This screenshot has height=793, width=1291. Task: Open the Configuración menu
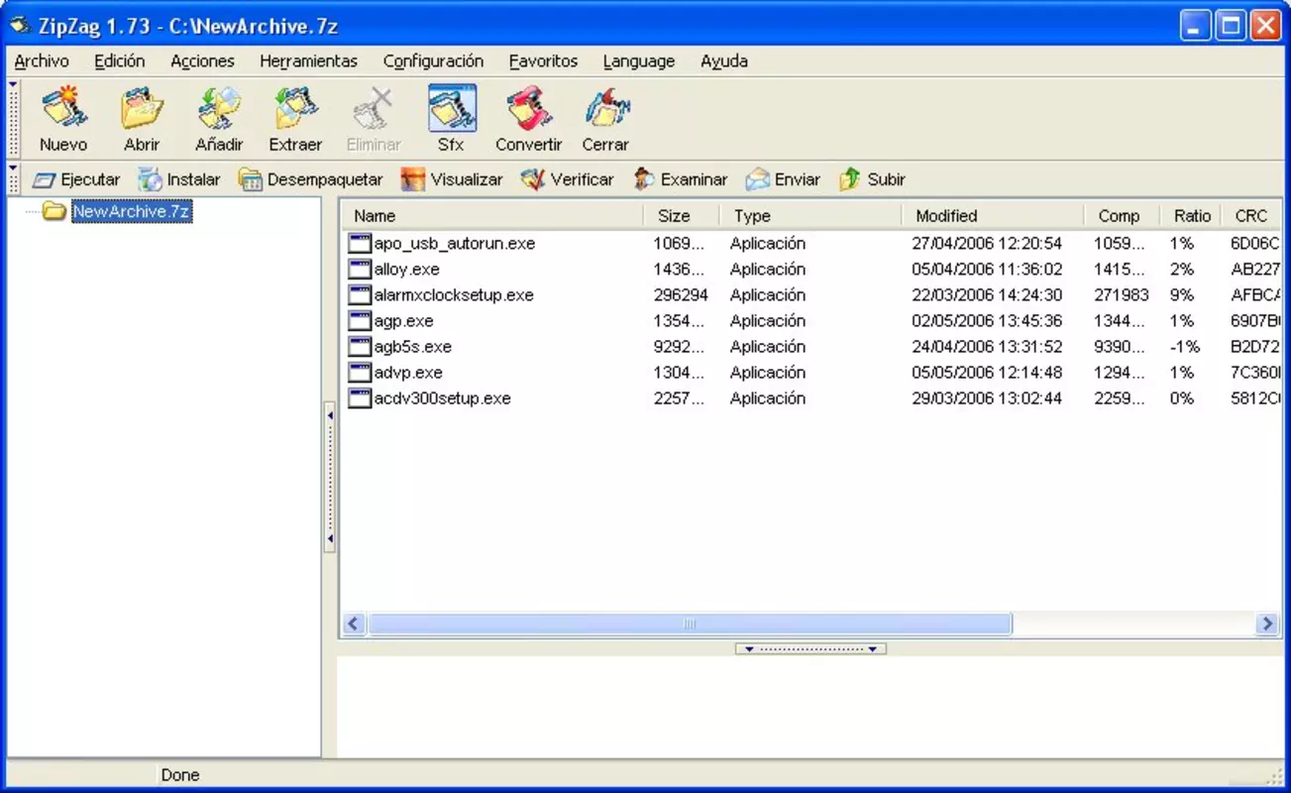433,61
